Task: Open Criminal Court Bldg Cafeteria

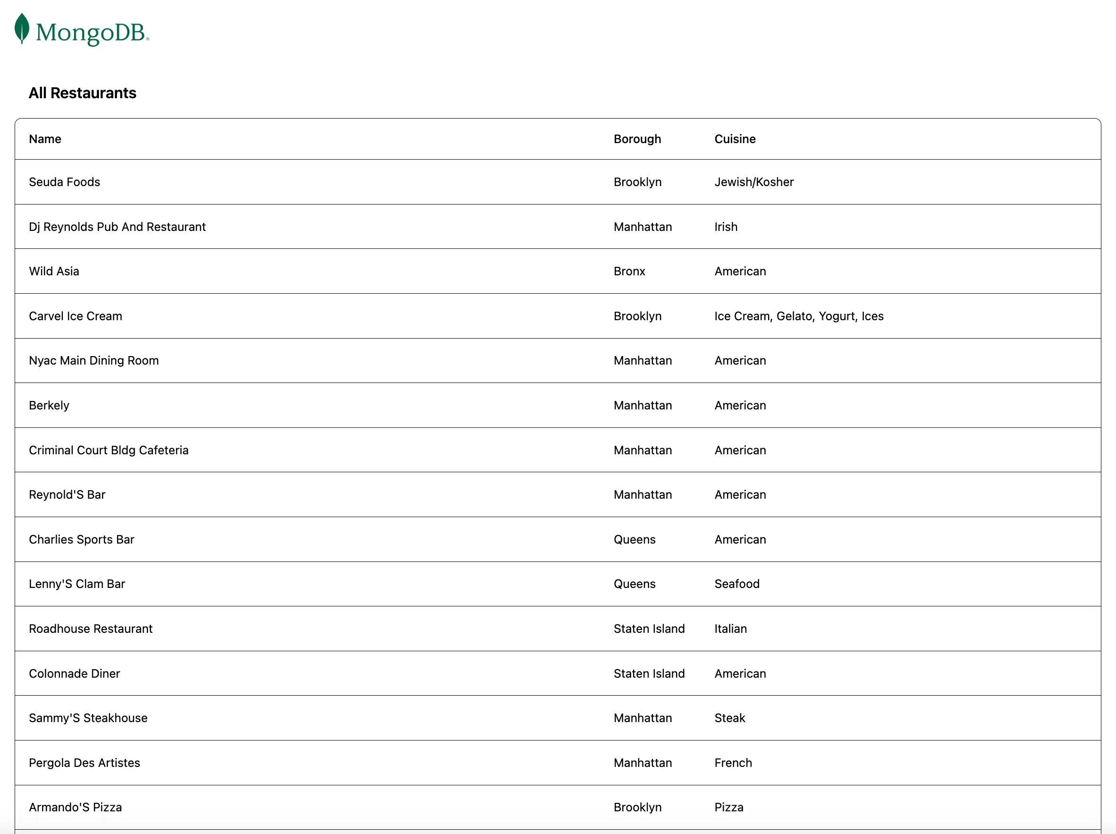Action: click(x=109, y=450)
